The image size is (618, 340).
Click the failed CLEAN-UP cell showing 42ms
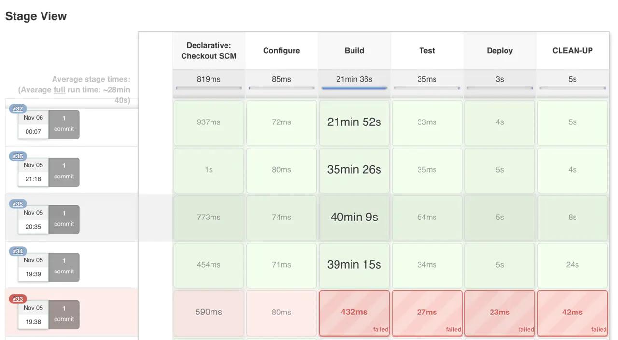click(x=572, y=313)
